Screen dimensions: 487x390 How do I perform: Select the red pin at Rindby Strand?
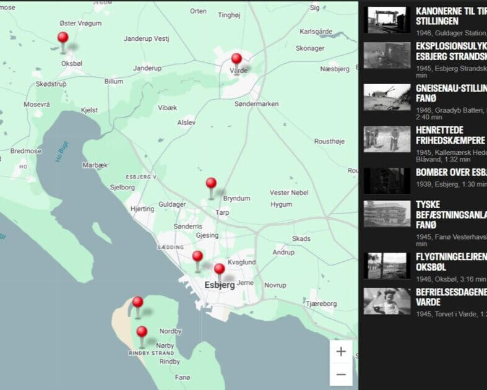pos(142,333)
